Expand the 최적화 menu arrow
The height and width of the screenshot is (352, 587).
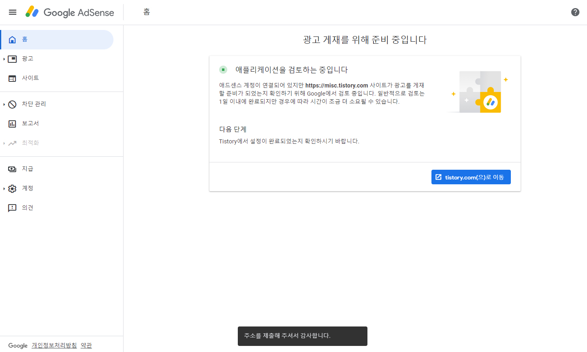tap(4, 143)
